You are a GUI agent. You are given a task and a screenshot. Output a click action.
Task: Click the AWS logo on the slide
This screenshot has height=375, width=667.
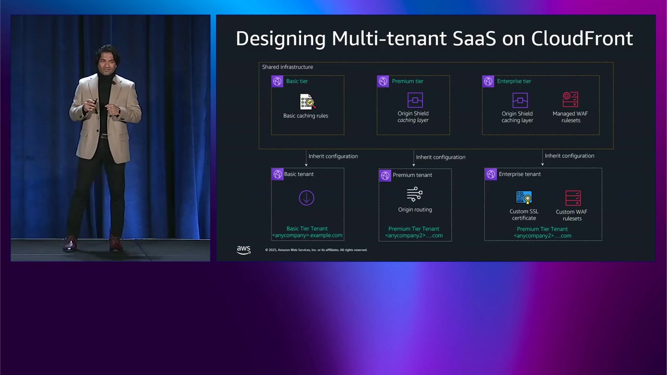pyautogui.click(x=243, y=250)
